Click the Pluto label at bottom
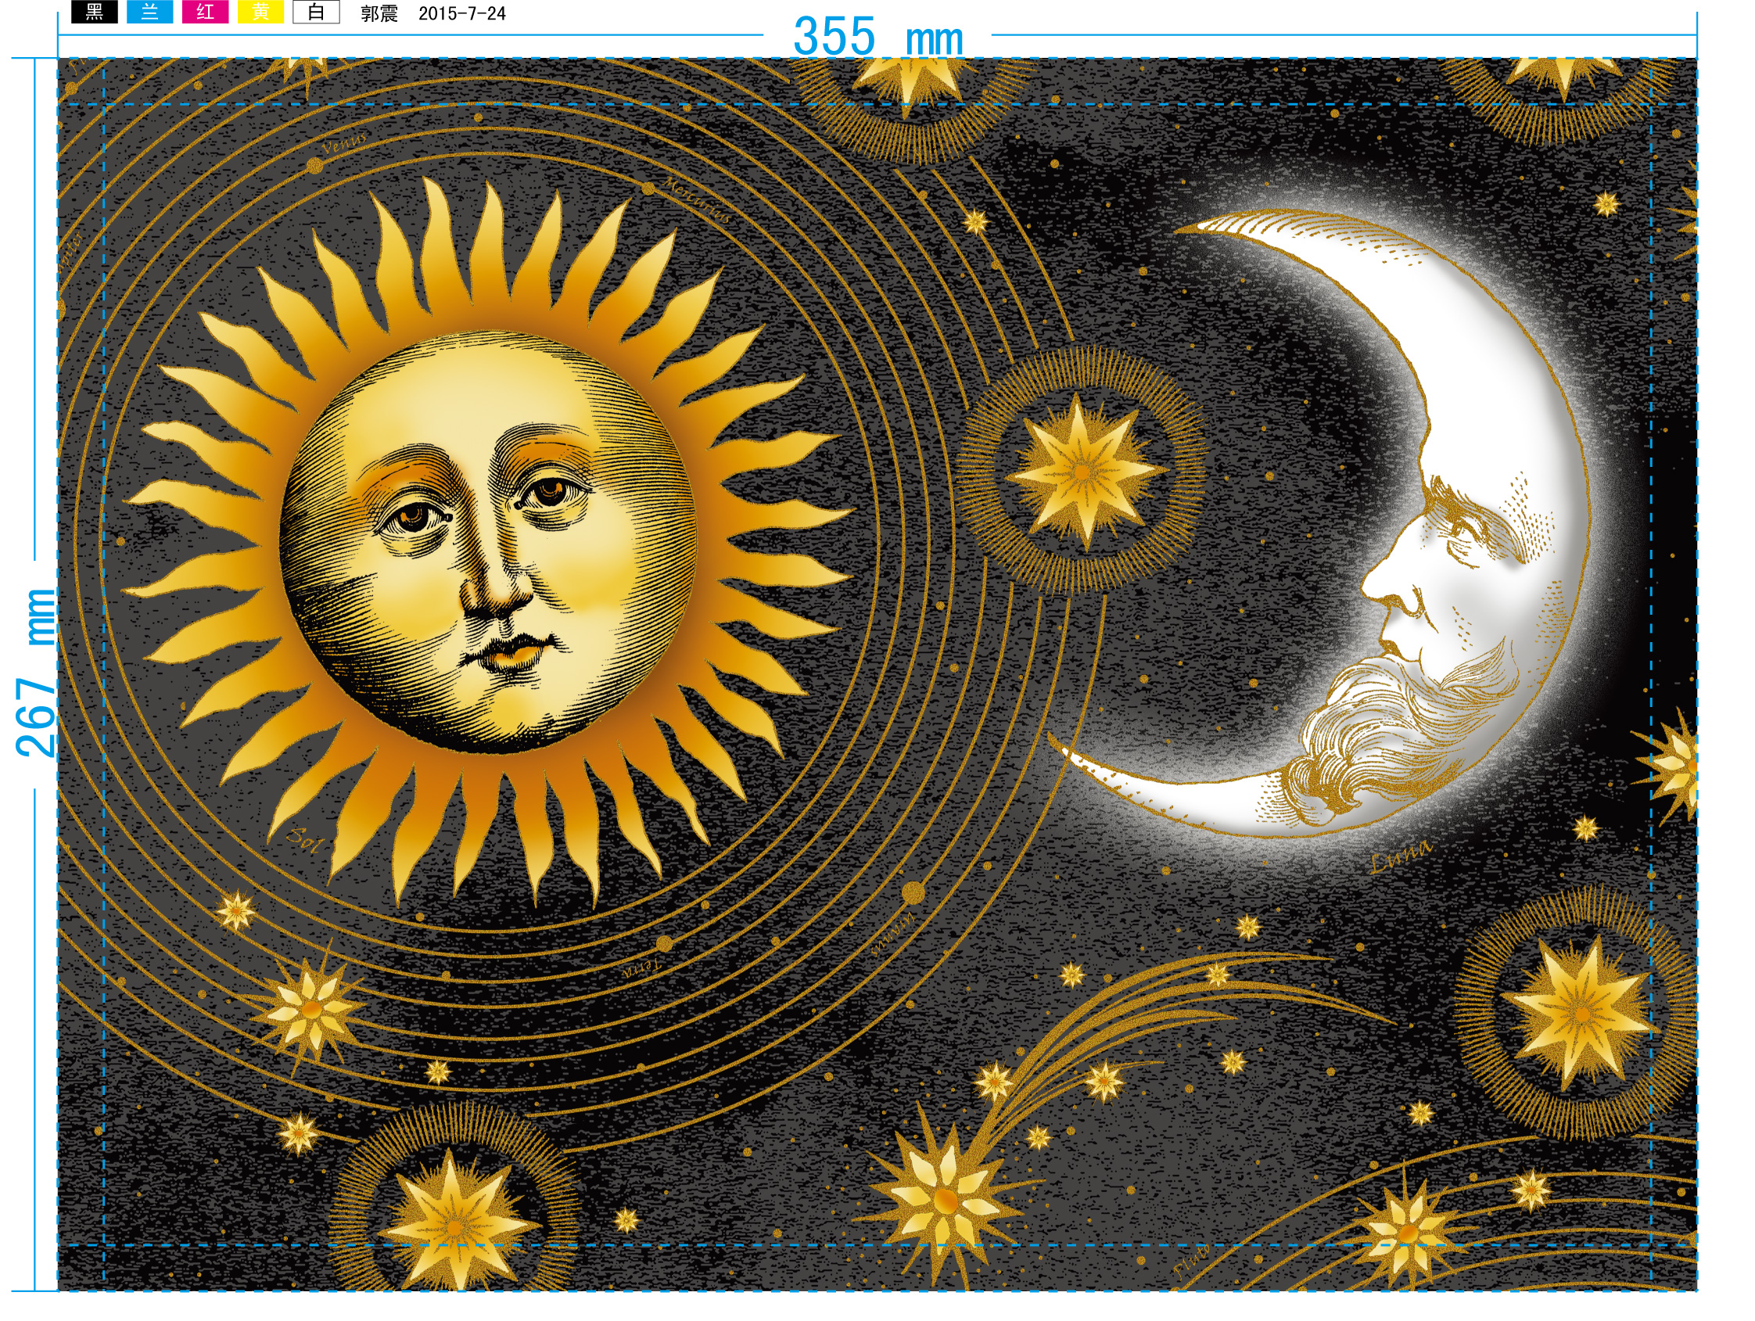 click(1191, 1261)
